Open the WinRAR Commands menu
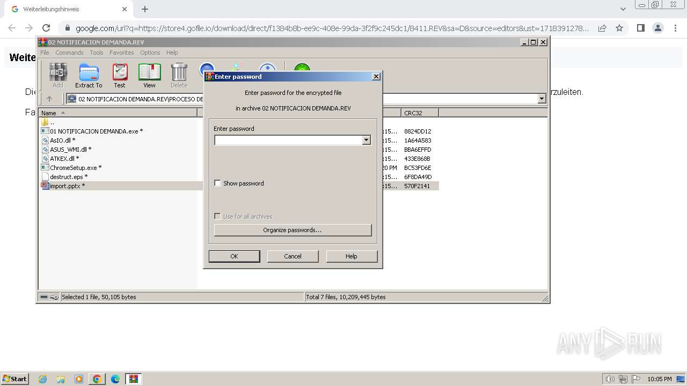687x386 pixels. click(69, 53)
